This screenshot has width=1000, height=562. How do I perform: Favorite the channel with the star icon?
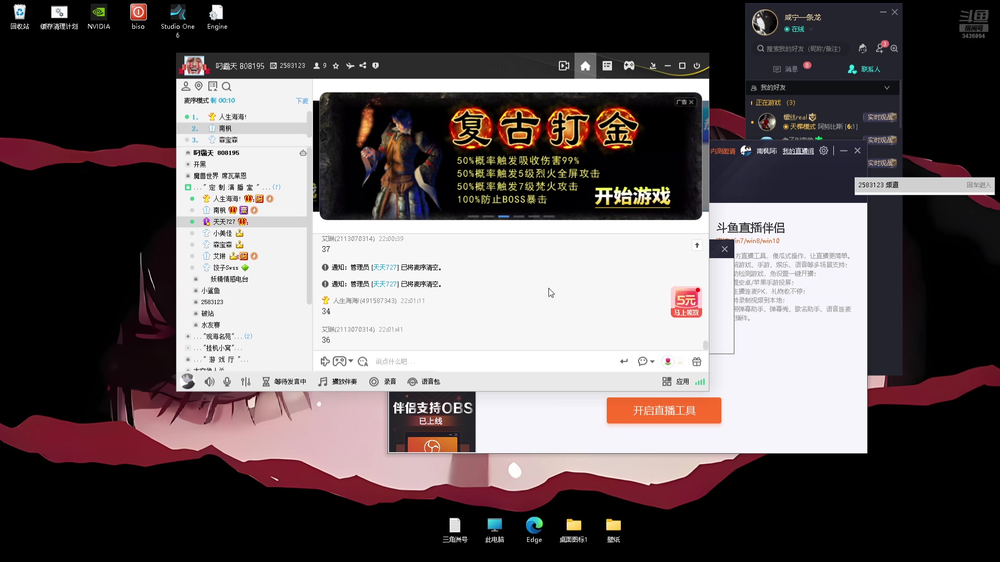point(336,66)
